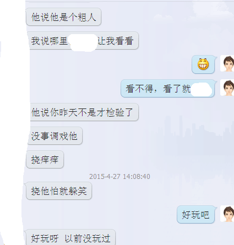Click the blank white panel left of the chat
The image size is (234, 245).
[x=12, y=121]
